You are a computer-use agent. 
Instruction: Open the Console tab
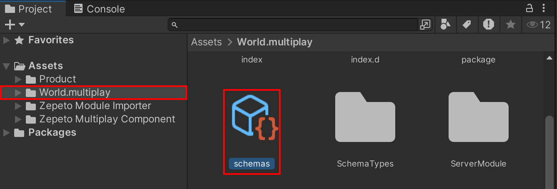pyautogui.click(x=99, y=9)
